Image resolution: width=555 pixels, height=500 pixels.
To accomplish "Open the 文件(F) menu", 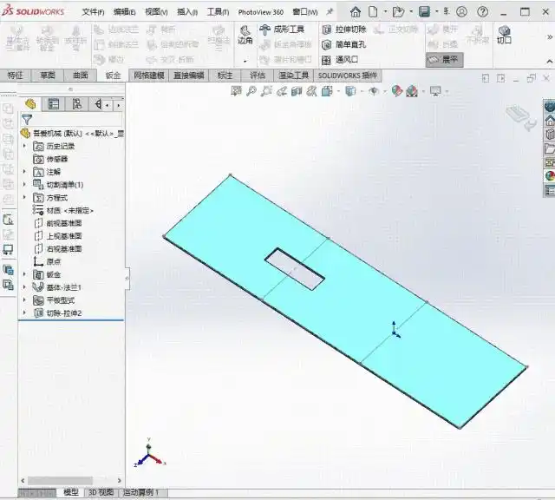I will (94, 12).
